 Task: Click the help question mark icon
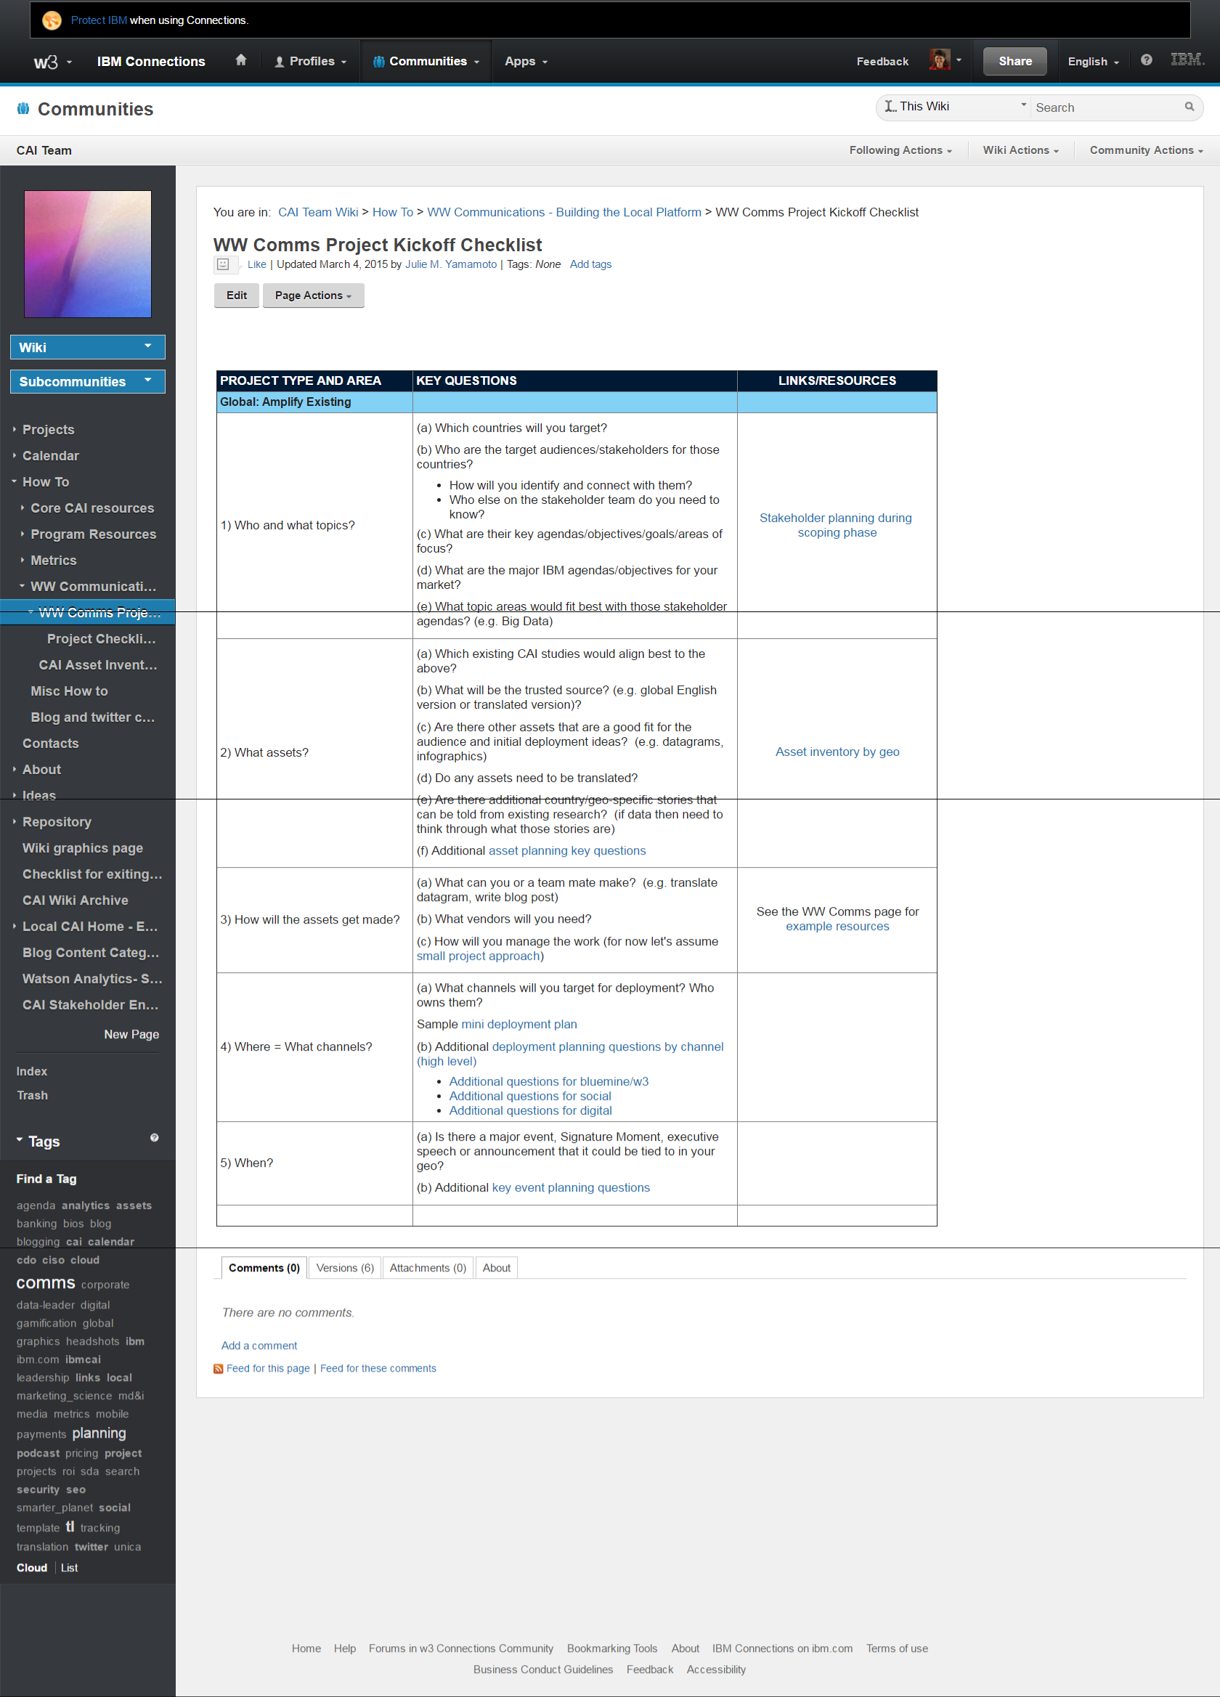point(1146,60)
